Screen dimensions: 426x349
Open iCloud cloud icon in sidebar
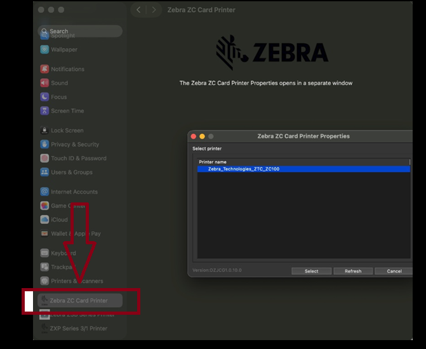coord(44,220)
